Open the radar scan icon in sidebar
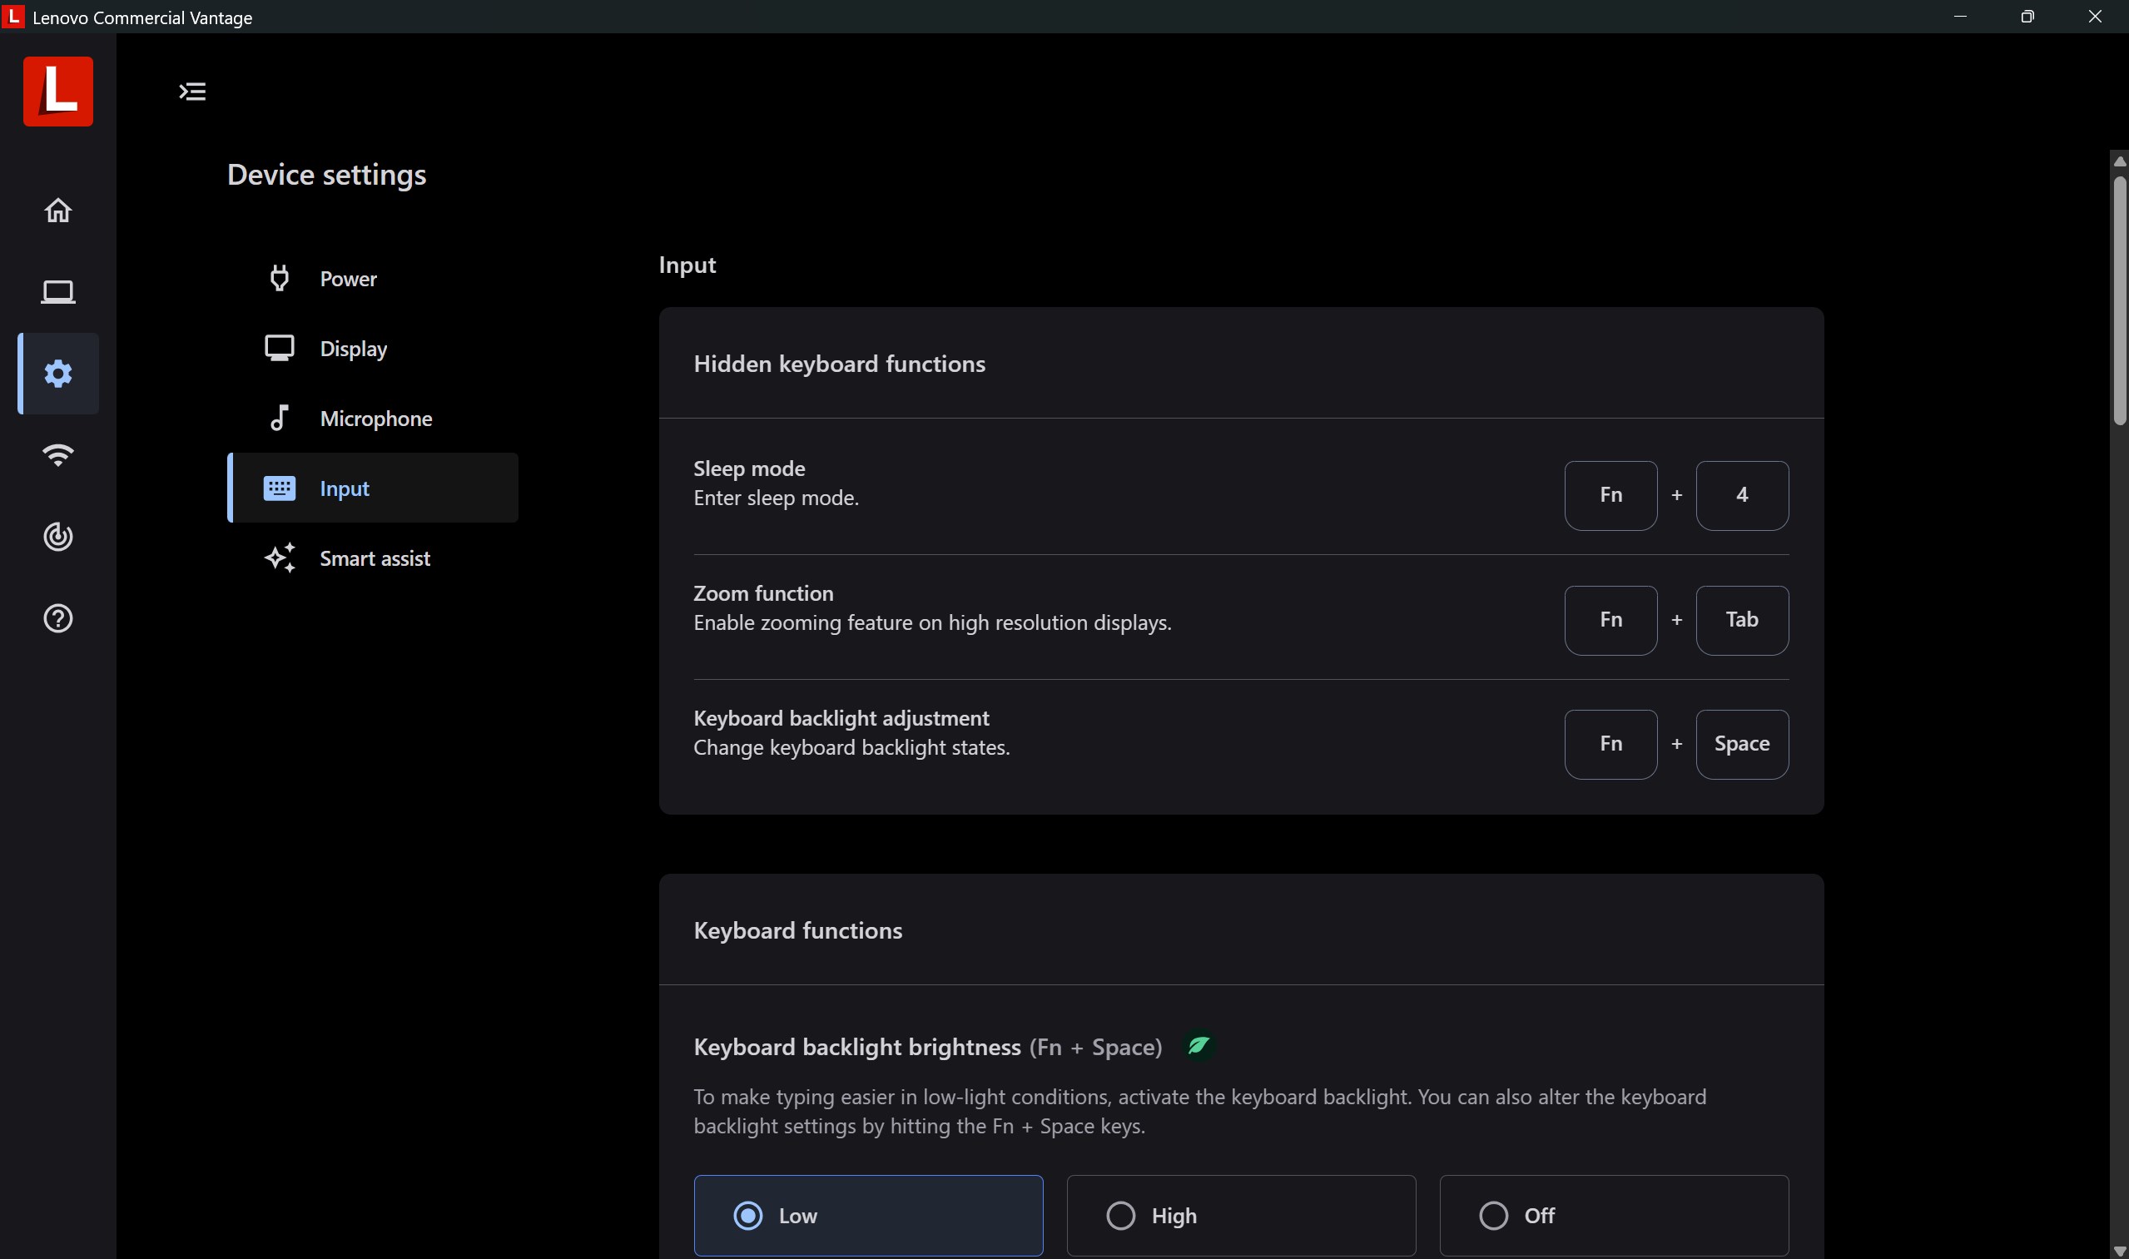This screenshot has width=2129, height=1259. [x=57, y=536]
